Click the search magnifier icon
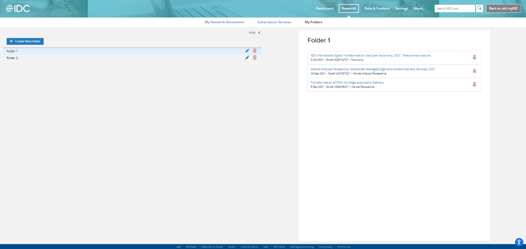Image resolution: width=526 pixels, height=249 pixels. 480,8
